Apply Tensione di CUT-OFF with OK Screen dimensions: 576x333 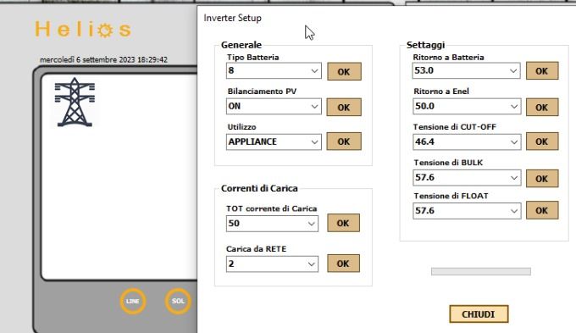click(542, 142)
